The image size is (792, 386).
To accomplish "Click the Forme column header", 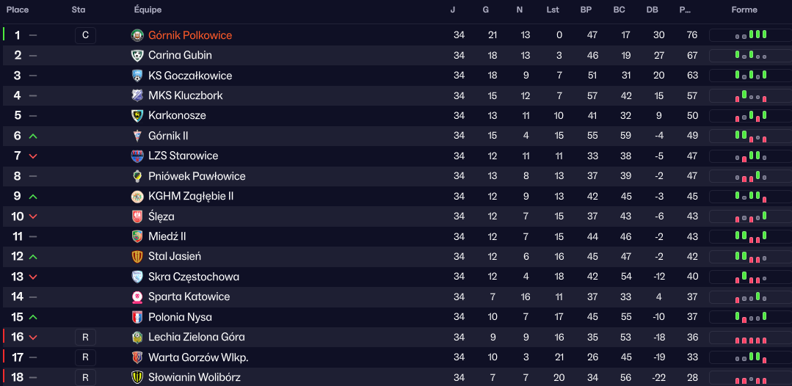I will [x=744, y=10].
